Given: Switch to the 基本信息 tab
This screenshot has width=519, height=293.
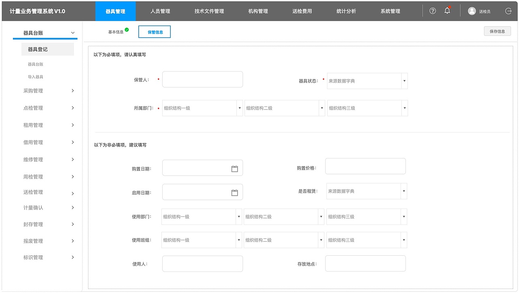Looking at the screenshot, I should coord(116,31).
